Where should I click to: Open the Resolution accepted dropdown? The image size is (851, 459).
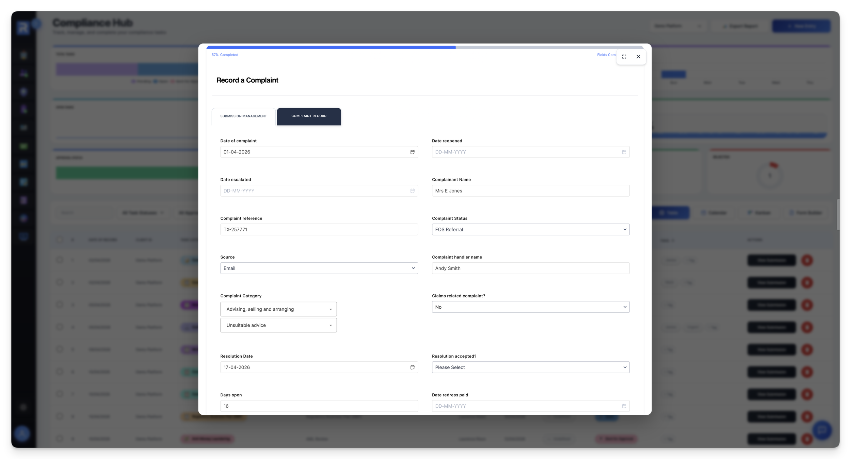530,367
